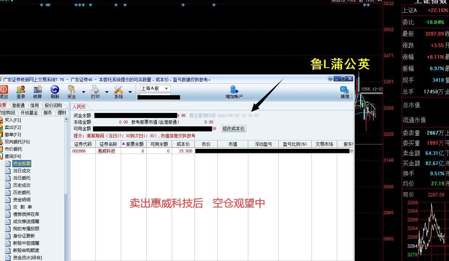Switch to the 服务 tab
The height and width of the screenshot is (261, 449).
(x=48, y=113)
